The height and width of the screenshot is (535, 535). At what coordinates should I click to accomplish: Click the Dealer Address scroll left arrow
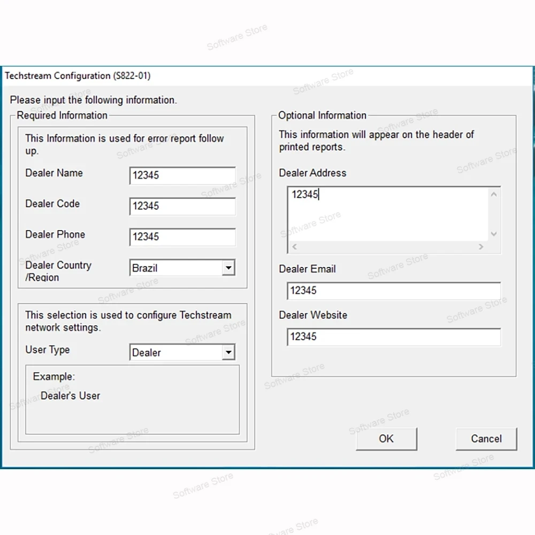[295, 247]
